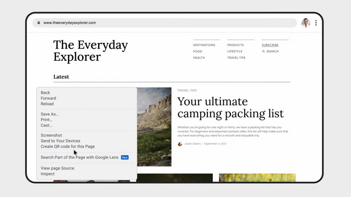Select Send to Your Devices
This screenshot has height=197, width=351.
click(60, 141)
